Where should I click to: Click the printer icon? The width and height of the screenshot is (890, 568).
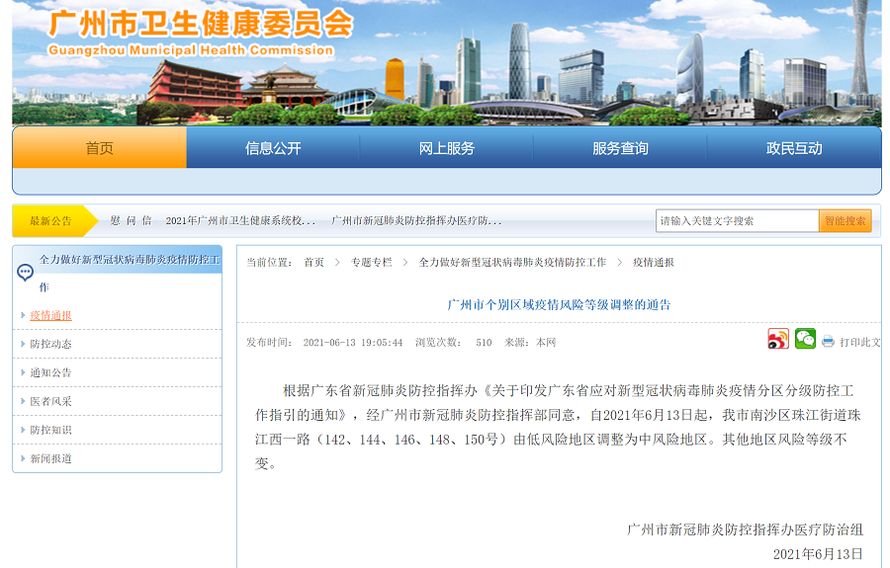click(828, 342)
